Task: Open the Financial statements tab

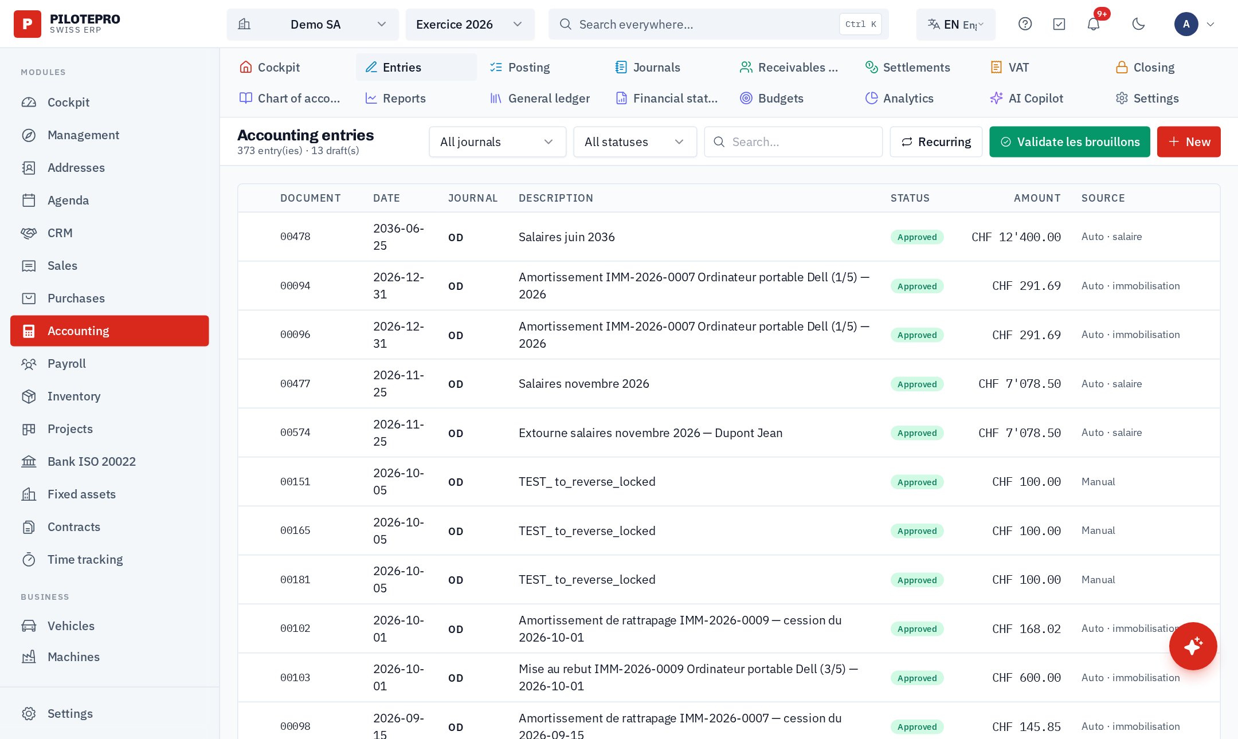Action: pyautogui.click(x=667, y=98)
